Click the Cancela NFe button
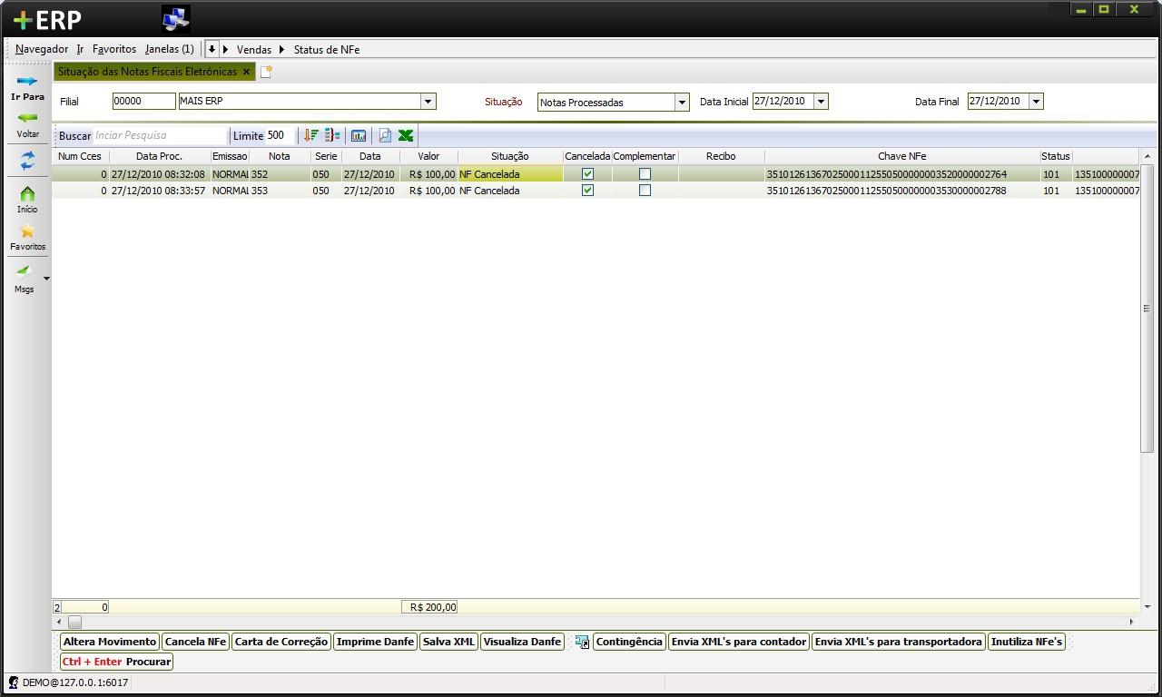This screenshot has width=1162, height=697. coord(195,642)
